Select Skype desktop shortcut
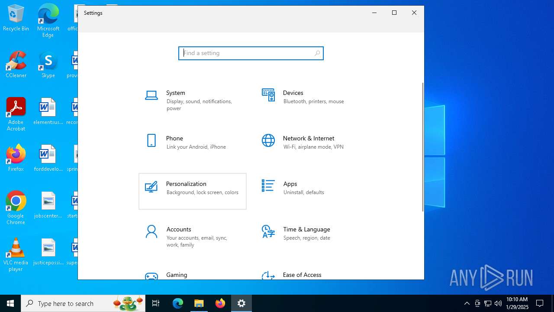The width and height of the screenshot is (554, 312). (48, 65)
